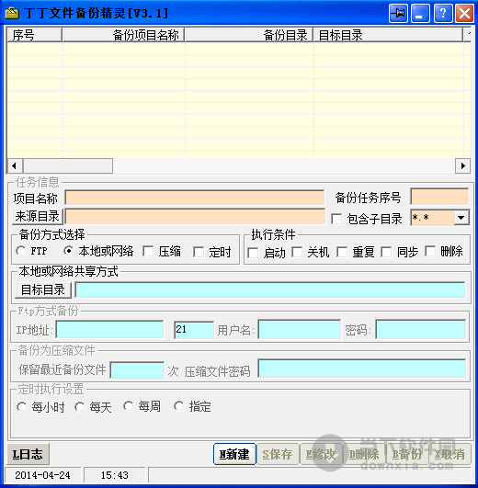Click the 目标目录 path input field
The width and height of the screenshot is (478, 488).
tap(270, 289)
